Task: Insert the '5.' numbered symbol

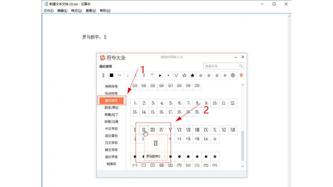Action: 171,103
